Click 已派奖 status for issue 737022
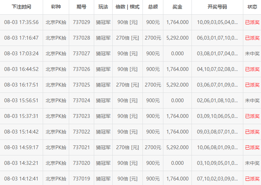This screenshot has width=261, height=185. coord(252,132)
